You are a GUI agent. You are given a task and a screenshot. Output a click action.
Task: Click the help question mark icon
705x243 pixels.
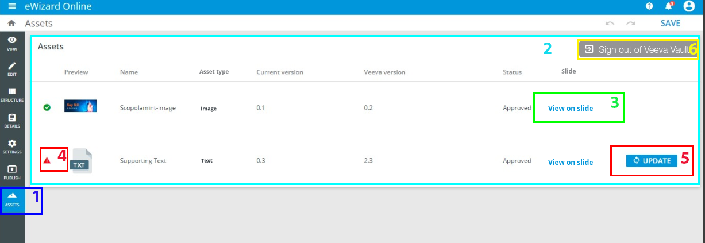click(649, 7)
